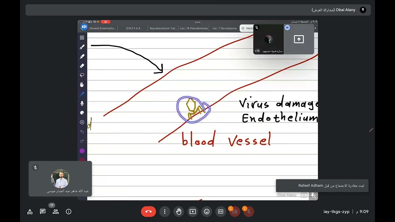Screen dimensions: 395x222
Task: Click the picture-in-picture icon on presentation
Action: click(x=304, y=195)
